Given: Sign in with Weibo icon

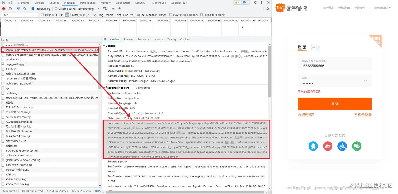Looking at the screenshot, I should tap(328, 146).
